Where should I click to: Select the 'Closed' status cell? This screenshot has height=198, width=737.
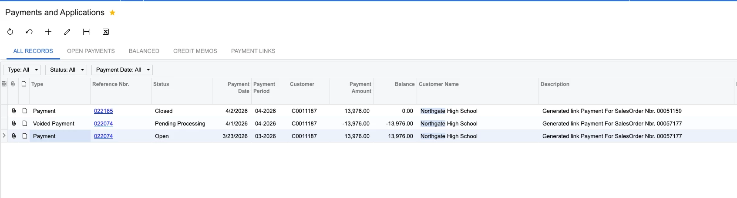point(182,111)
